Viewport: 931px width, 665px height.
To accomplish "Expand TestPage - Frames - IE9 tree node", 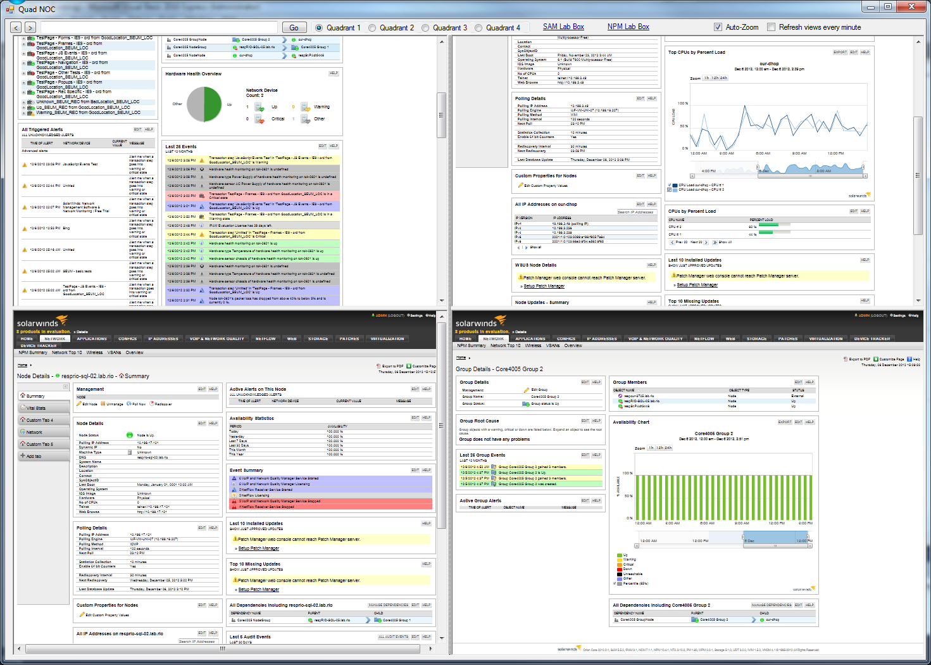I will (24, 44).
